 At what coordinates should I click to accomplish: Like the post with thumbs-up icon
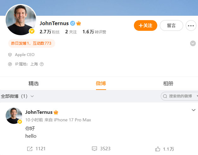pos(158,149)
